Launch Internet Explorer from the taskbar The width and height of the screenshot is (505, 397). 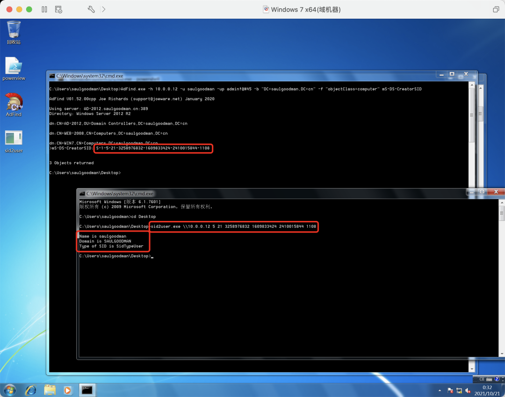pyautogui.click(x=31, y=390)
